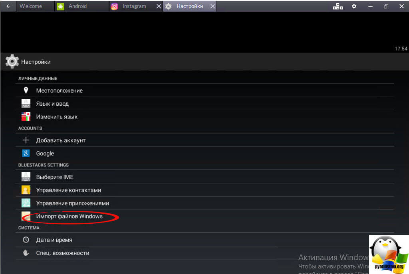The height and width of the screenshot is (274, 409).
Task: Close the Настройки tab
Action: pos(212,6)
